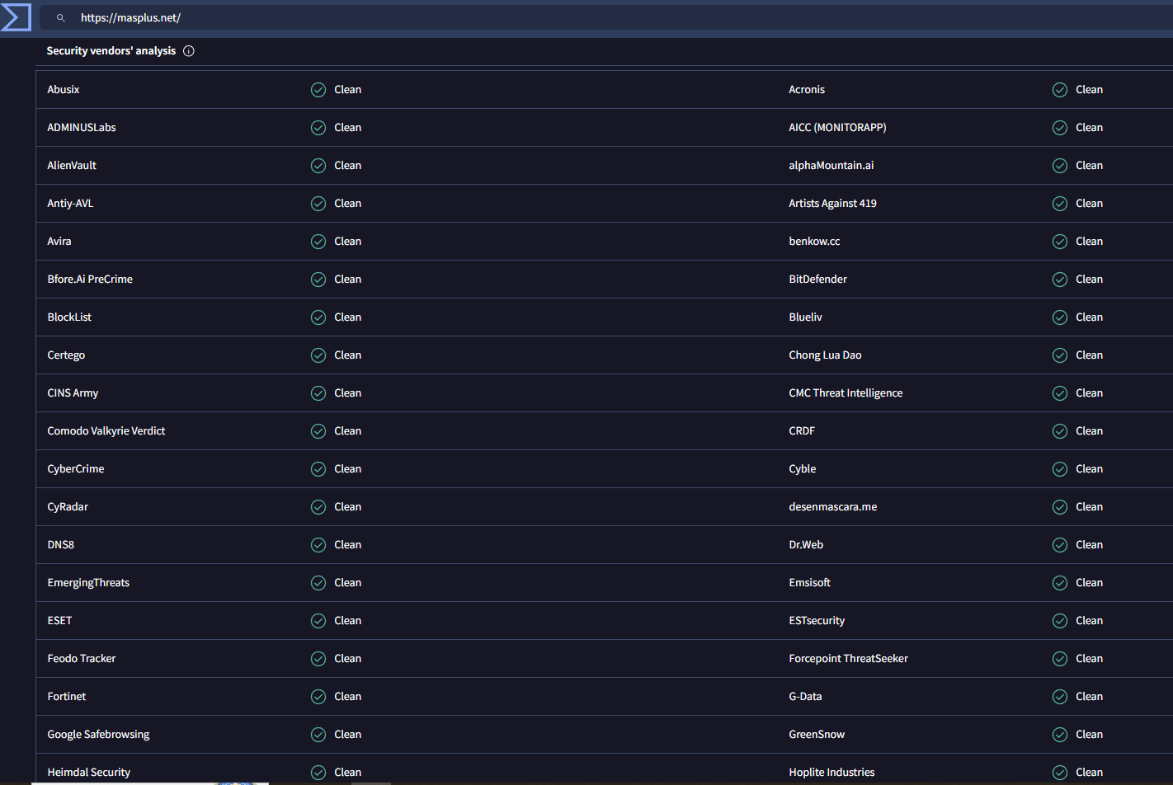The height and width of the screenshot is (785, 1173).
Task: Click the clean checkmark icon for CyberCrime
Action: coord(318,469)
